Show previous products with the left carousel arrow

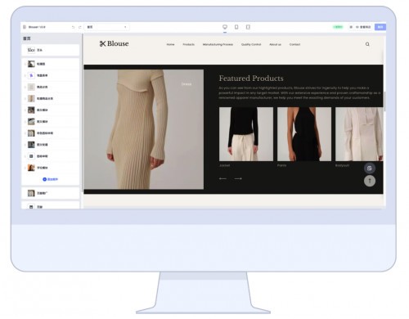coord(222,178)
